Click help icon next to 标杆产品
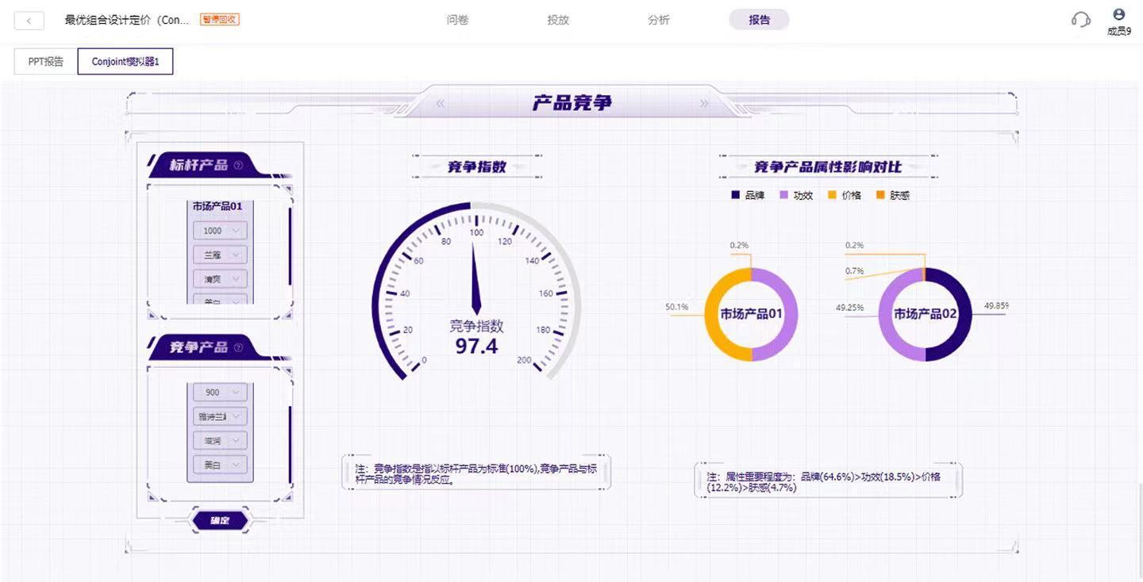This screenshot has height=582, width=1143. coord(238,166)
